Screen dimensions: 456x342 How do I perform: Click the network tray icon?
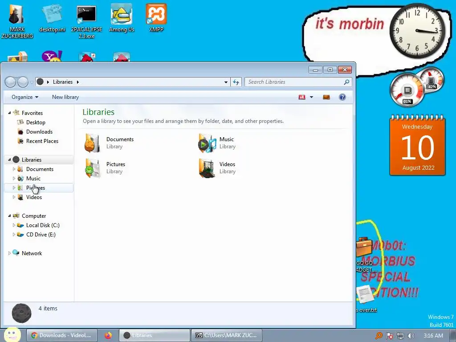[x=400, y=336]
